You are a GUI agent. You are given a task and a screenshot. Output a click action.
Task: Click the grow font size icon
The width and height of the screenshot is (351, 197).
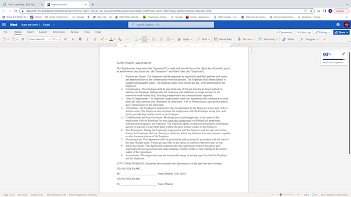(66, 39)
